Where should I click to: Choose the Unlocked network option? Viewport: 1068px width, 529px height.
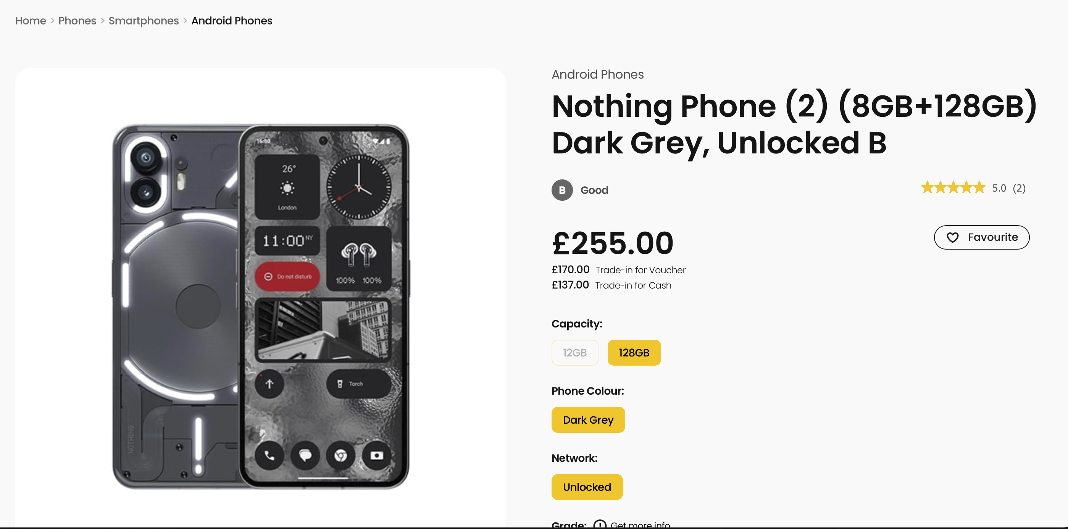tap(587, 487)
